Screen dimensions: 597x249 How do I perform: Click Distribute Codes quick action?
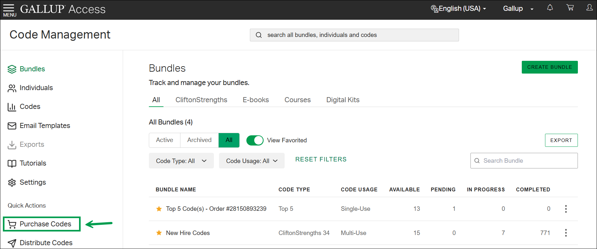[46, 243]
